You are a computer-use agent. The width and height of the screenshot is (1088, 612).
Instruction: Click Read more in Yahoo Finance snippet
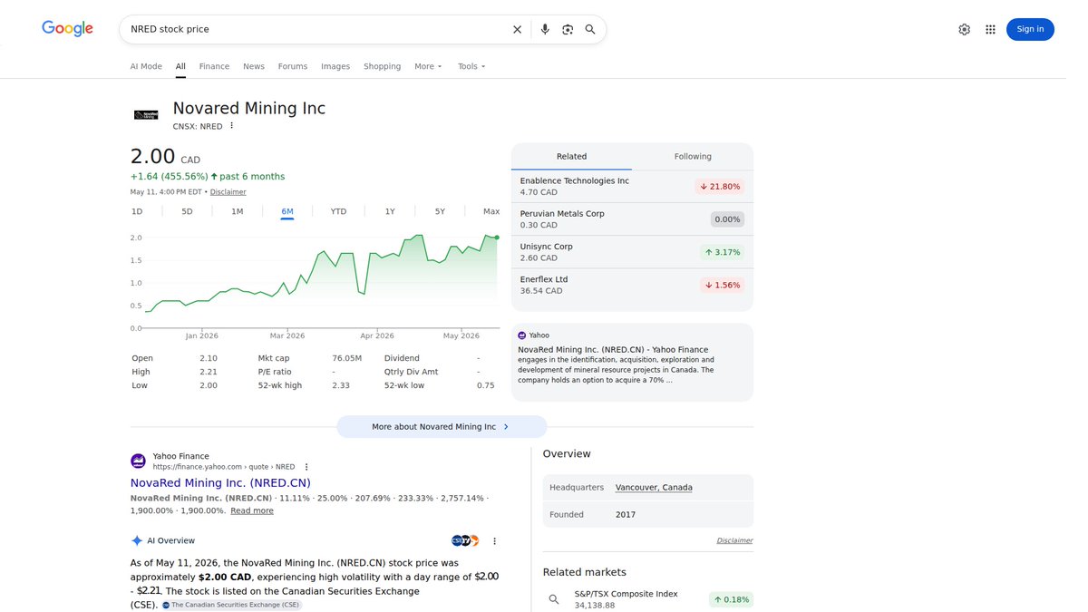coord(252,510)
